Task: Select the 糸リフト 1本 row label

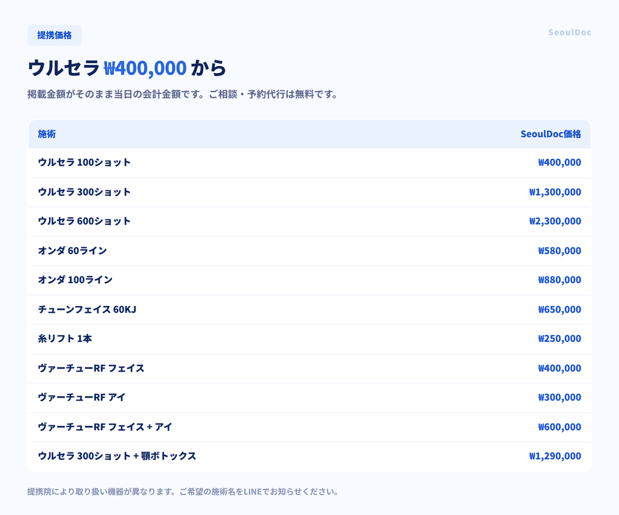Action: pos(65,339)
